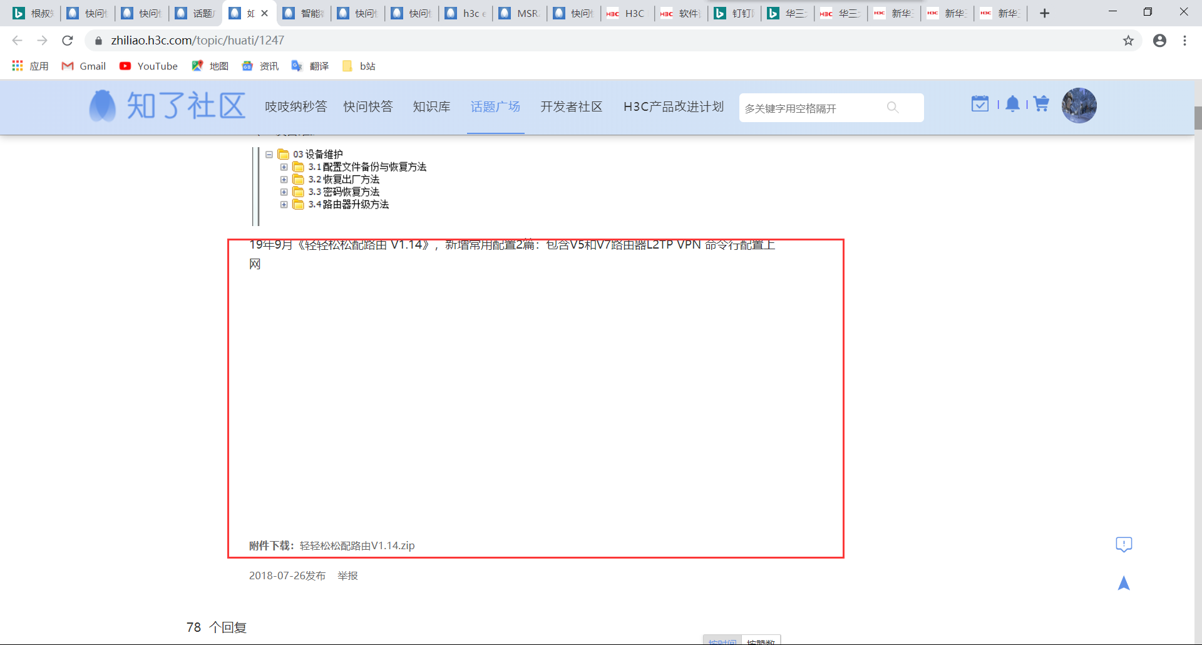Open the b站 bookmark folder
The width and height of the screenshot is (1202, 645).
(359, 66)
